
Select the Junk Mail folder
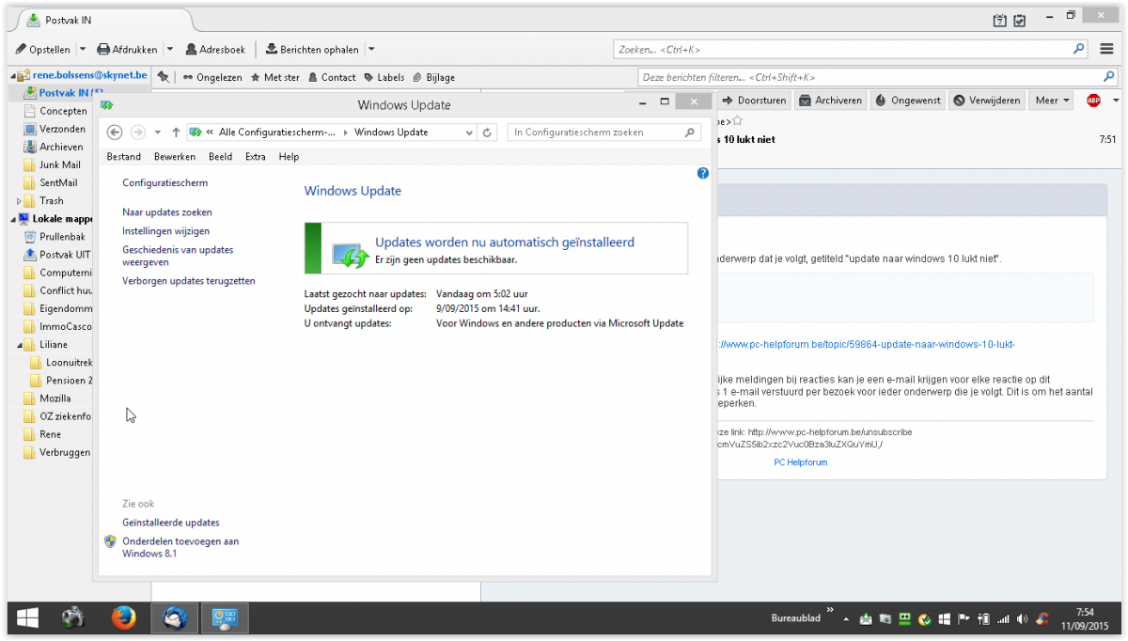click(x=60, y=165)
